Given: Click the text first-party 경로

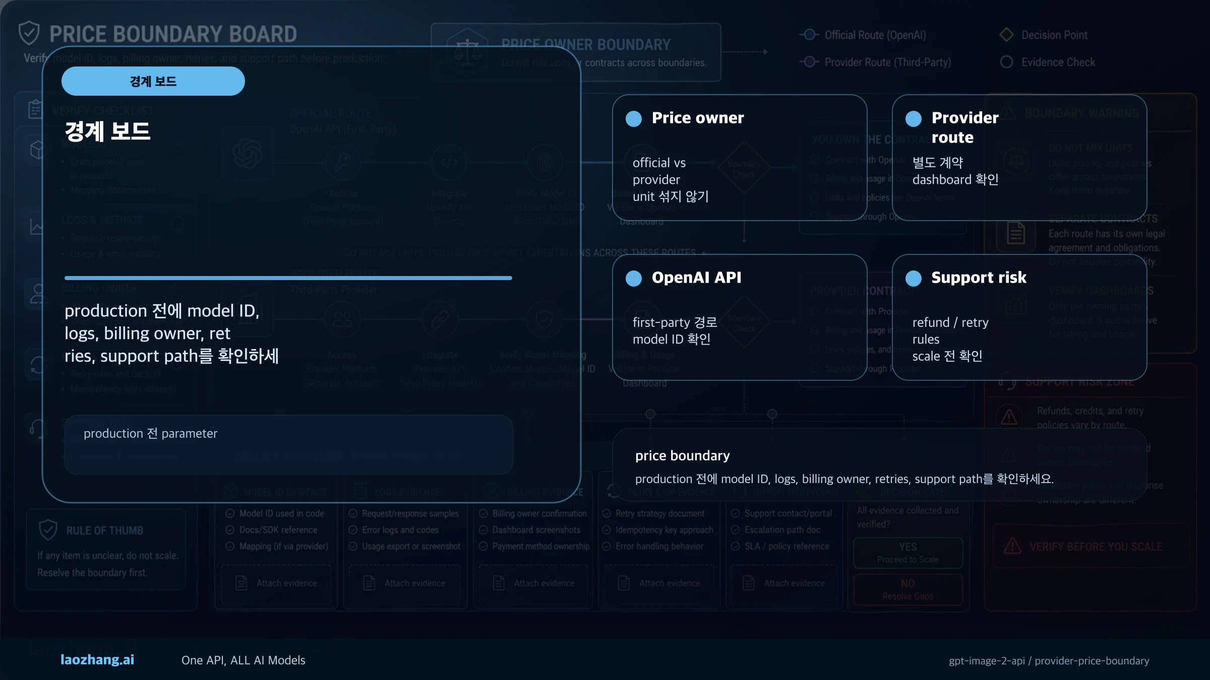Looking at the screenshot, I should [x=675, y=322].
